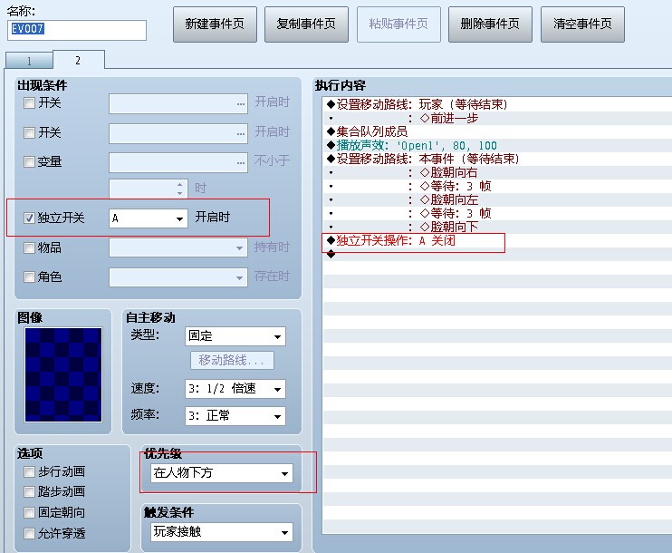The image size is (672, 553).
Task: Select the ◇脸朝向右 command line
Action: pyautogui.click(x=497, y=172)
